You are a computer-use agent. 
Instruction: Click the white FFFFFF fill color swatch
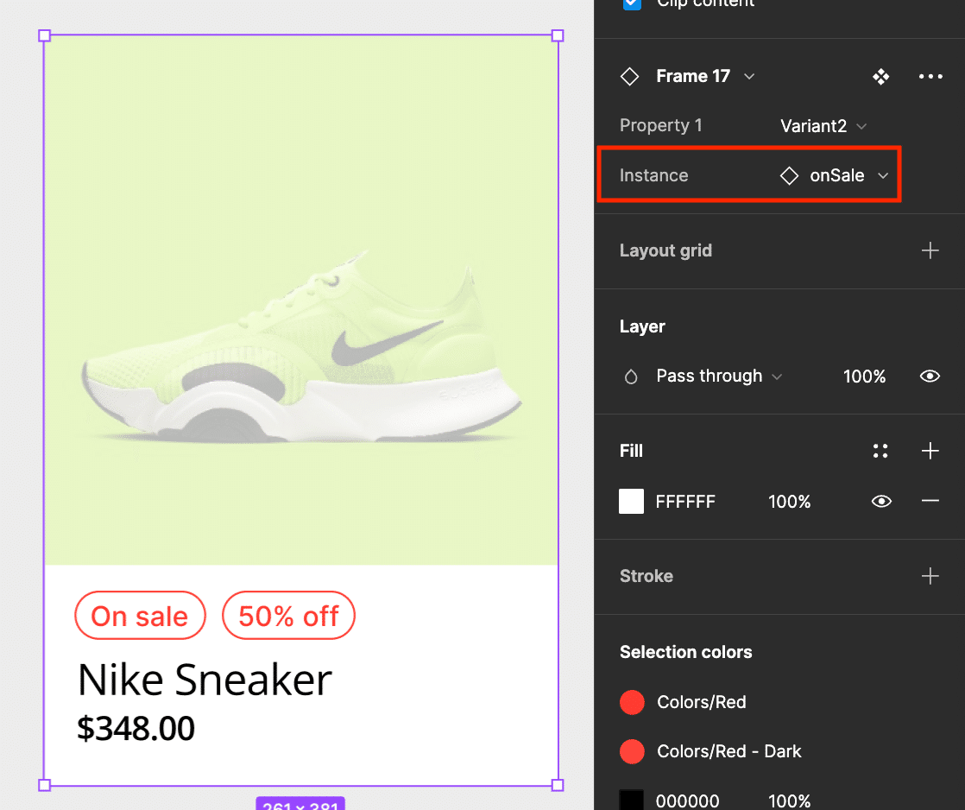pyautogui.click(x=632, y=502)
